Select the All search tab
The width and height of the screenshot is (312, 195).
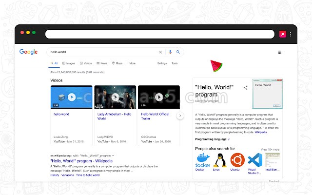click(54, 63)
